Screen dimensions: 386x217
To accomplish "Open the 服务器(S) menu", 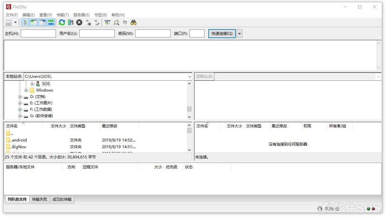I will pos(81,15).
